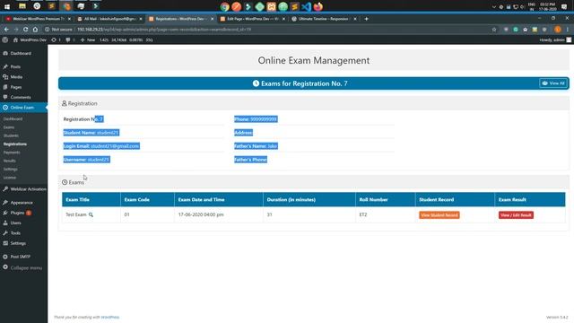Collapse the WordPress admin menu
This screenshot has width=574, height=323.
tap(26, 268)
